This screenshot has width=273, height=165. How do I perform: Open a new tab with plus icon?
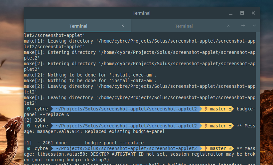click(243, 26)
